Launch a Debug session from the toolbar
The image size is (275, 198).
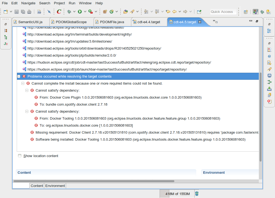click(69, 12)
